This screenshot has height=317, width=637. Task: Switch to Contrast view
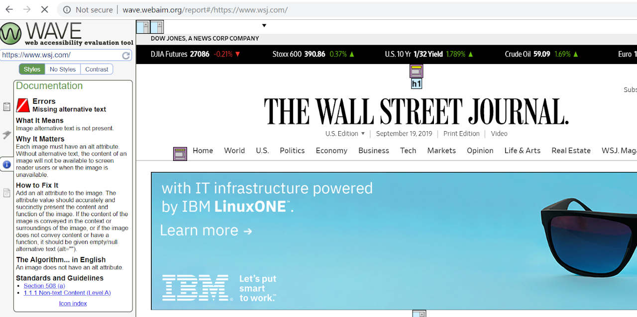[97, 69]
